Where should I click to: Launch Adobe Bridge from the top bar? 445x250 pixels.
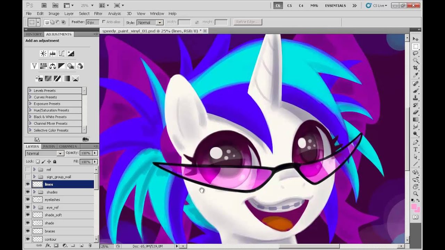pos(44,6)
